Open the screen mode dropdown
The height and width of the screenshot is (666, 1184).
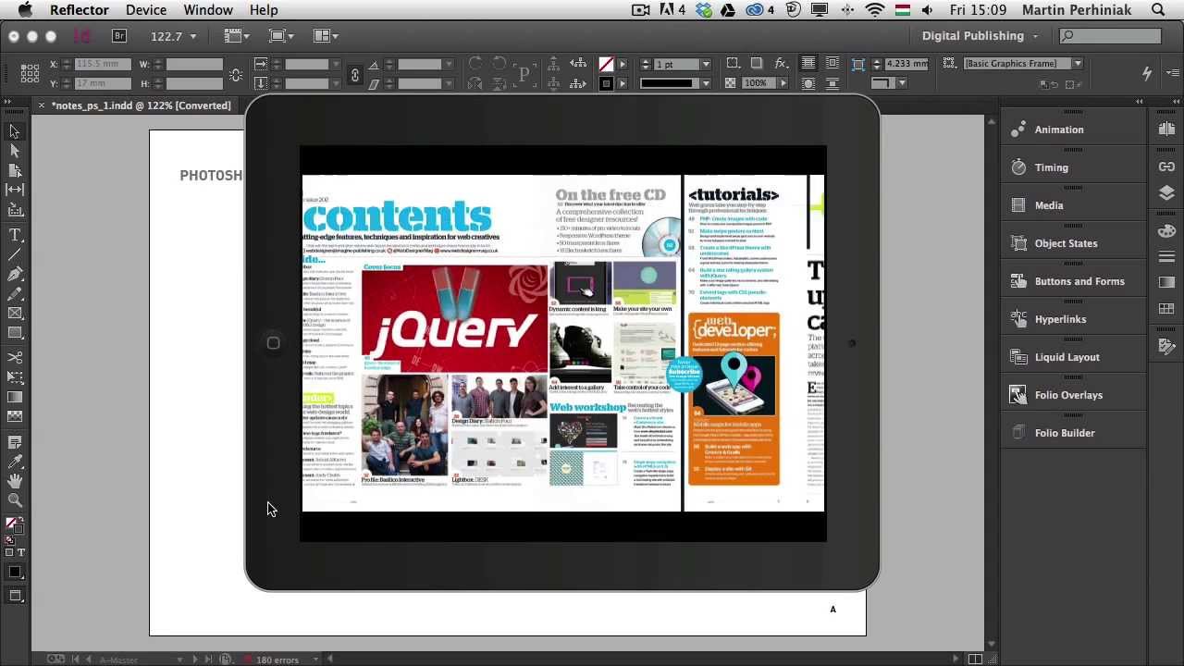280,36
